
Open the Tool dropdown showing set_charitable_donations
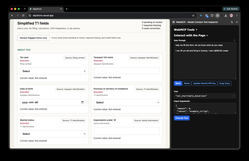tap(205, 96)
